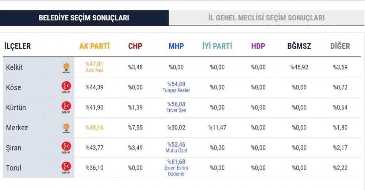The height and width of the screenshot is (190, 365).
Task: Click the AK PARTİ column header
Action: (x=94, y=46)
